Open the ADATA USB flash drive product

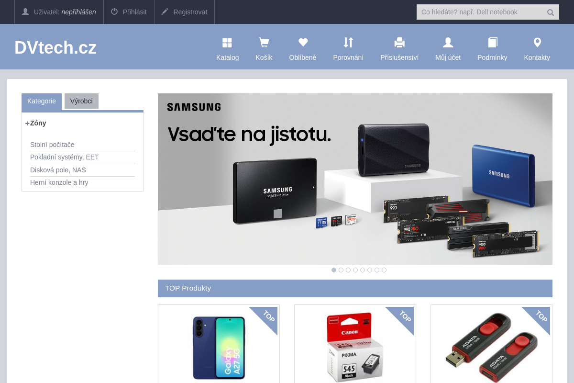coord(491,347)
